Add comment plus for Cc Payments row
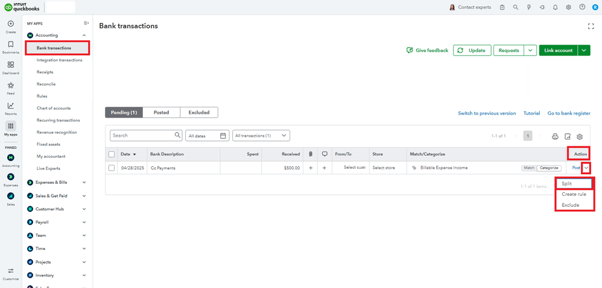Viewport: 602px width, 288px height. (325, 168)
